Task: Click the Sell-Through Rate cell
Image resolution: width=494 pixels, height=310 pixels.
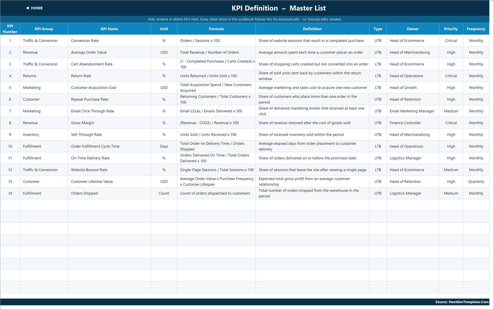Action: pyautogui.click(x=109, y=134)
